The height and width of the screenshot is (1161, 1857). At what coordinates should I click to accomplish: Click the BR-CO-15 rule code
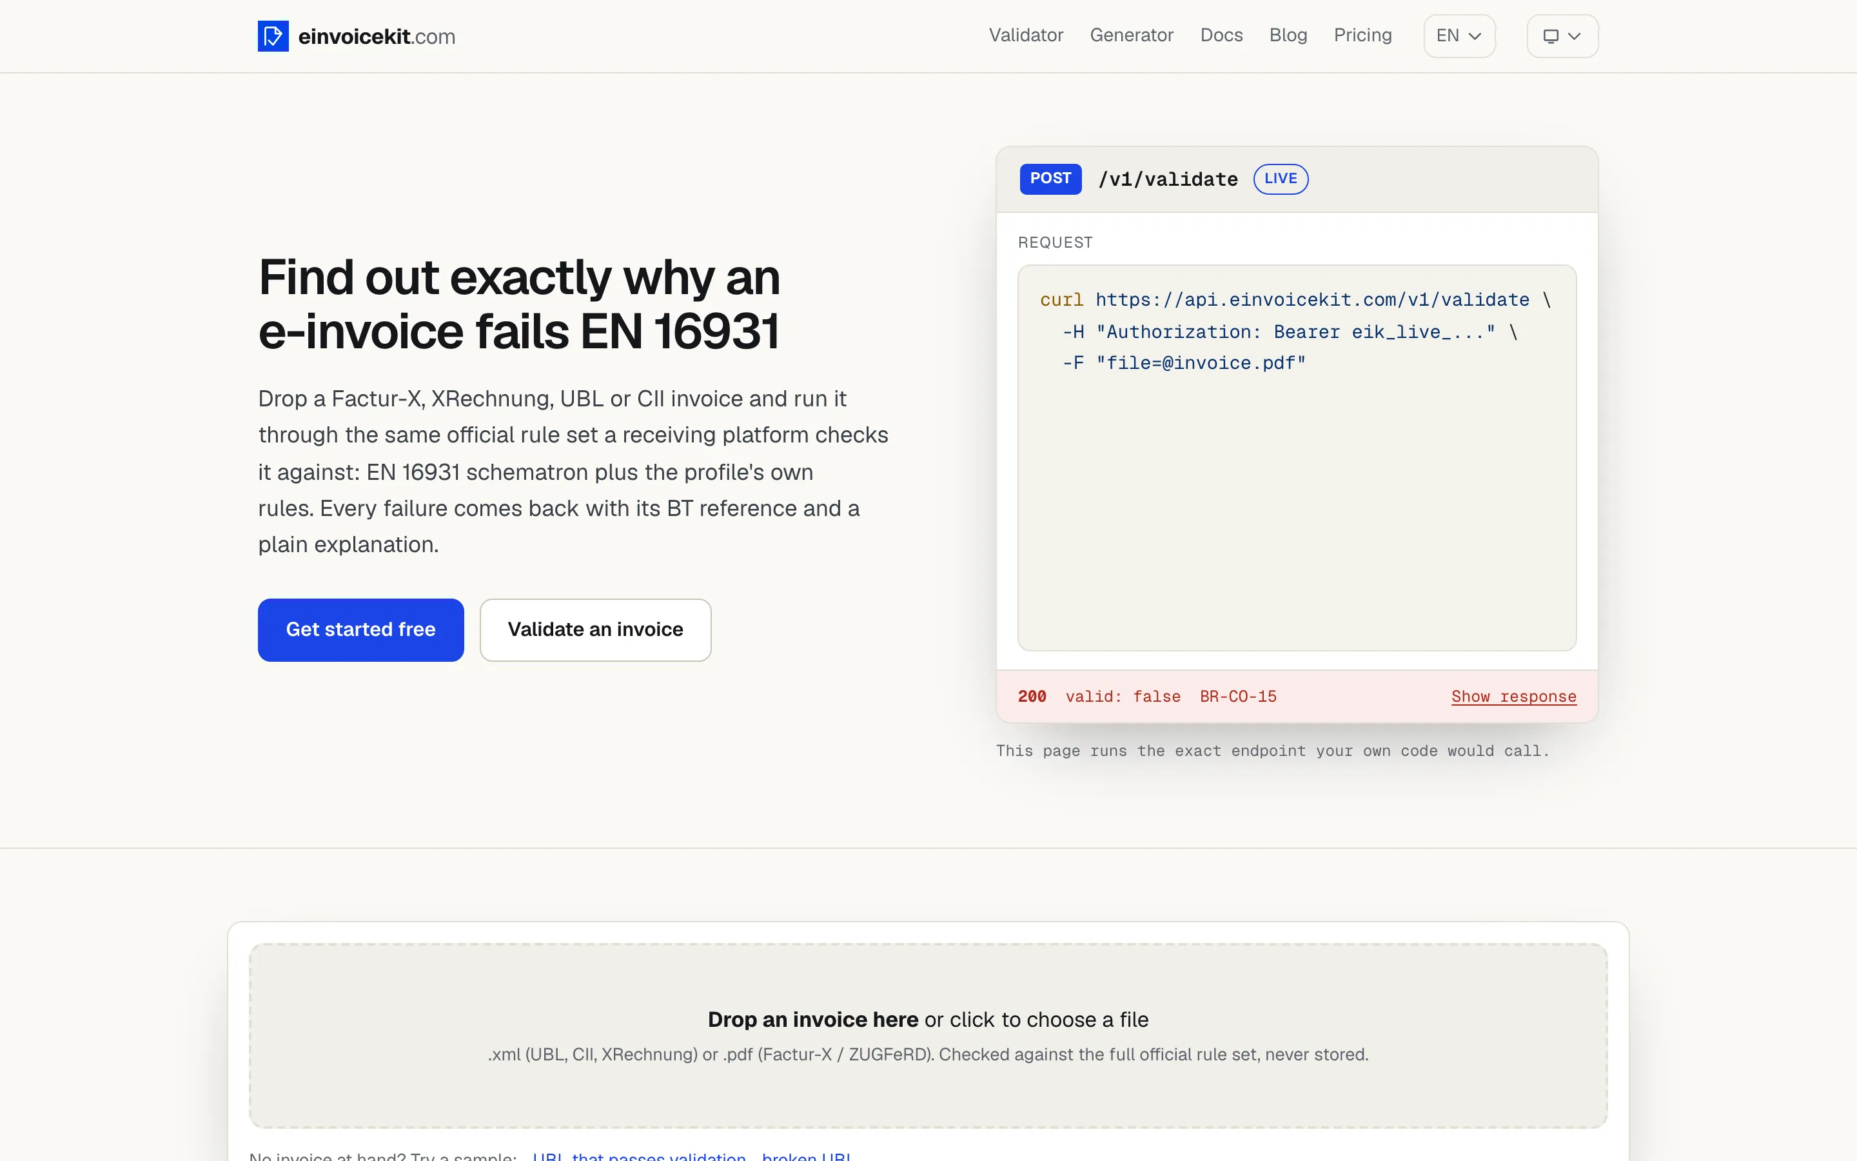tap(1238, 697)
